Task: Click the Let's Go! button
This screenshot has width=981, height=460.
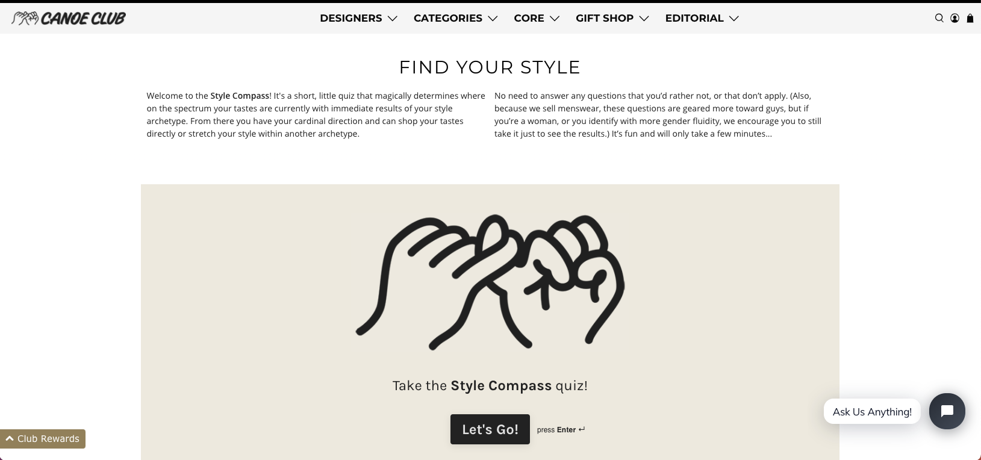Action: [490, 429]
